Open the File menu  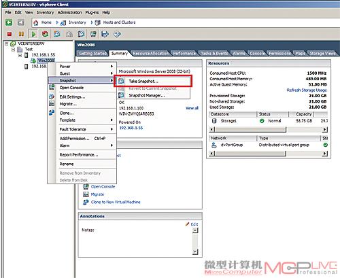tap(8, 12)
